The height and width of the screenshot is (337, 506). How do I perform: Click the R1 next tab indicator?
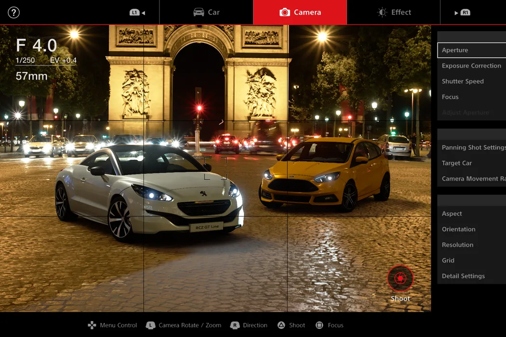pos(463,13)
